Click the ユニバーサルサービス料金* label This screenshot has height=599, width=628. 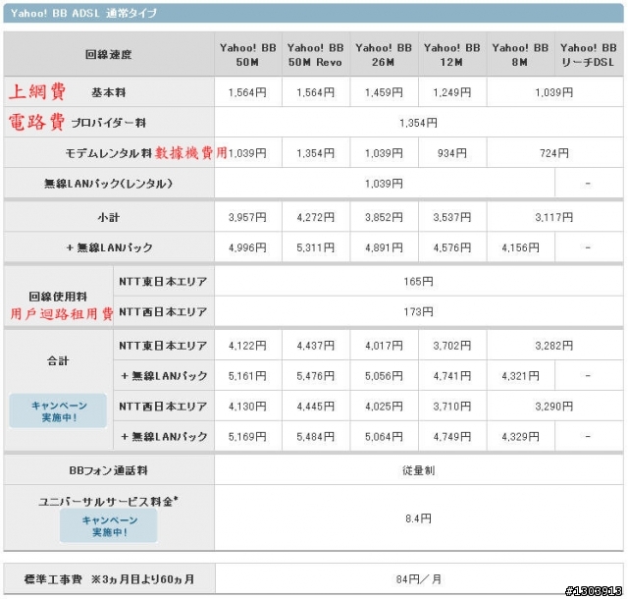[109, 501]
